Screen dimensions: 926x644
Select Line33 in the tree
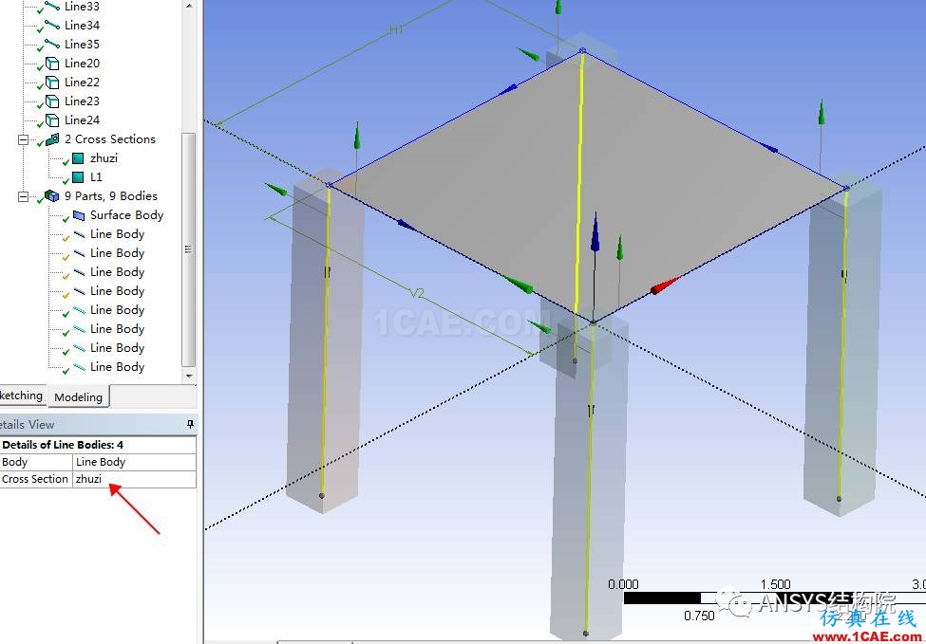(82, 7)
